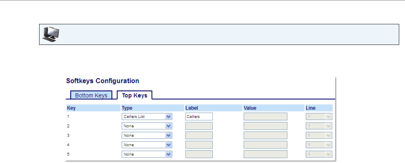Click the Value field for key 1
This screenshot has height=163, width=405.
coord(265,117)
